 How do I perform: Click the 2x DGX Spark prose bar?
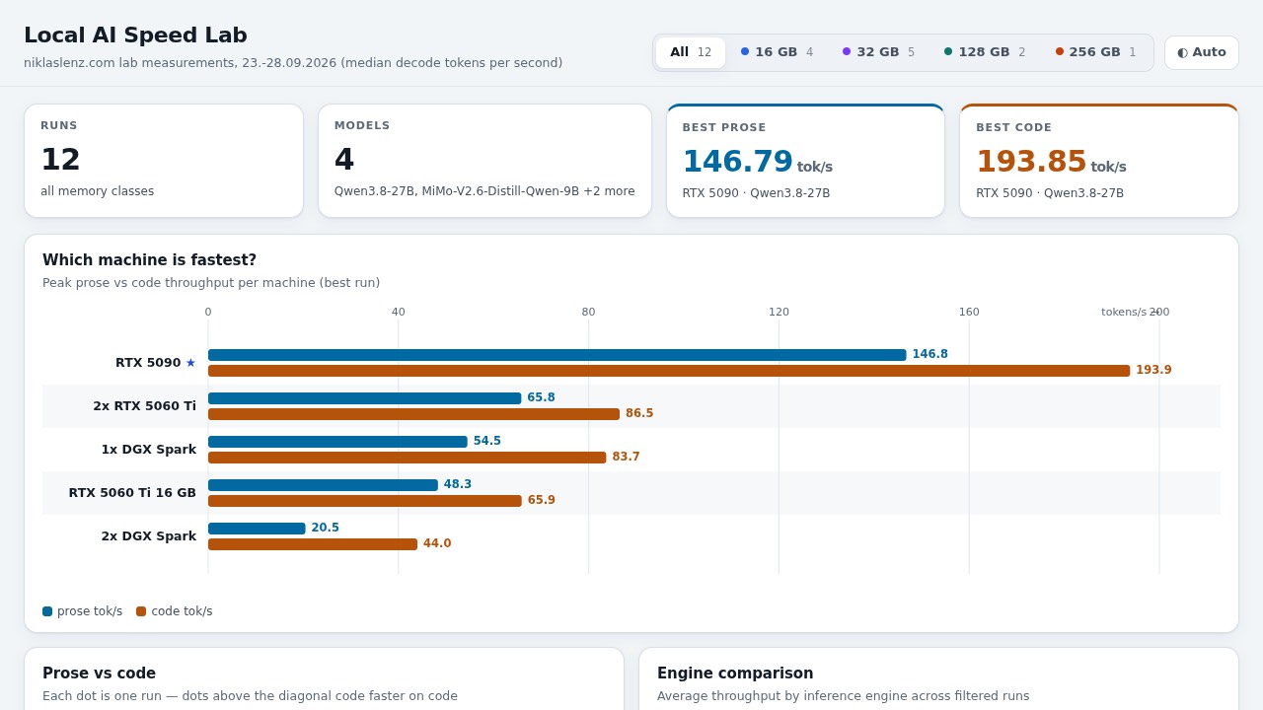pyautogui.click(x=257, y=529)
